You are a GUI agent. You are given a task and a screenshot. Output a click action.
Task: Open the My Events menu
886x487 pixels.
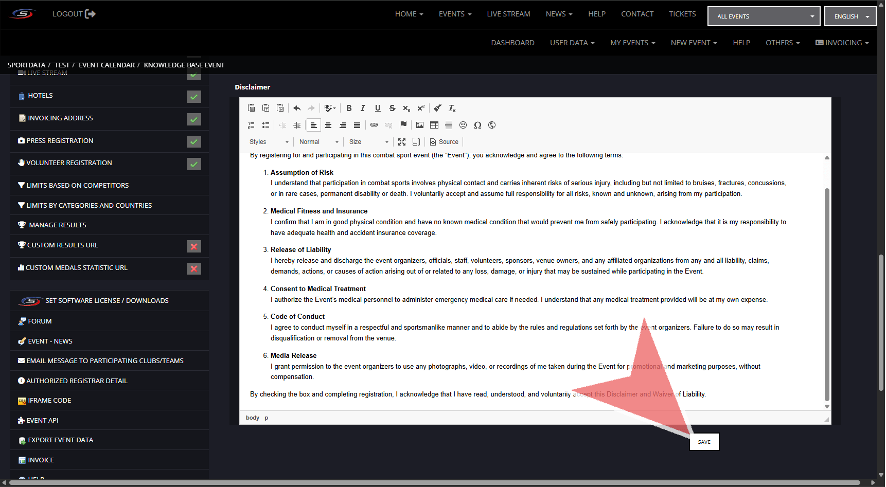click(632, 43)
